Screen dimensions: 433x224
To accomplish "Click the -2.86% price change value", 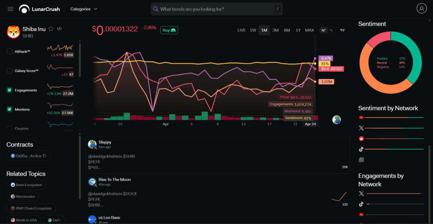I will pyautogui.click(x=149, y=28).
